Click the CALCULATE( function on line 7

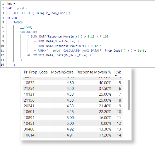pos(29,32)
